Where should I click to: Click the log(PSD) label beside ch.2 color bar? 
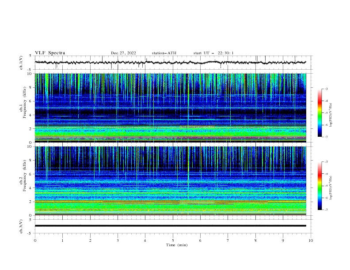click(x=331, y=187)
